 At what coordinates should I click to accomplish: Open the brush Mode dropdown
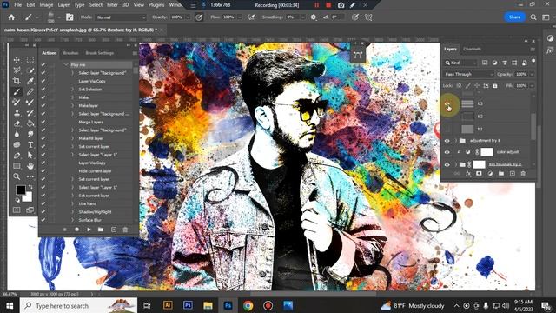121,17
